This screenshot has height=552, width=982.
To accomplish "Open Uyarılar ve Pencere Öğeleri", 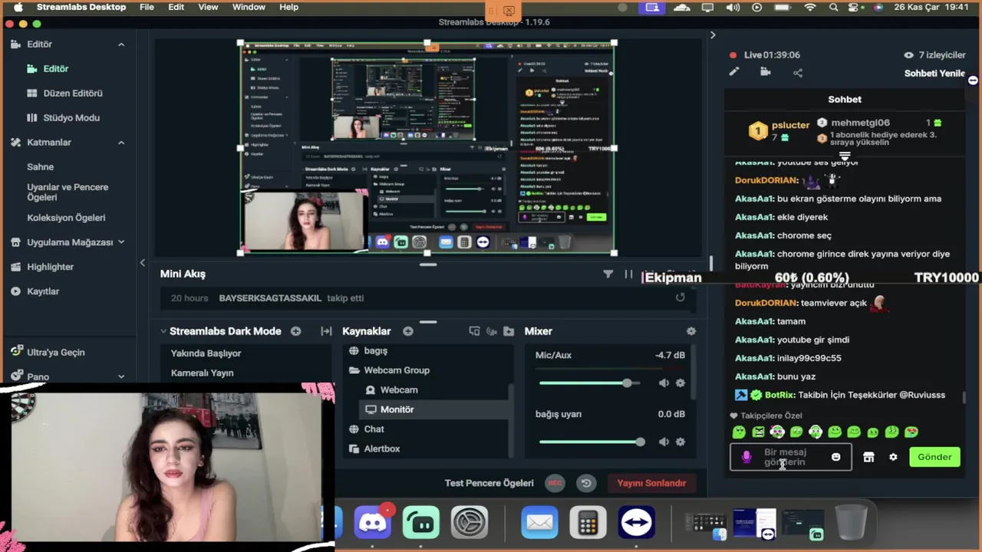I will coord(68,192).
